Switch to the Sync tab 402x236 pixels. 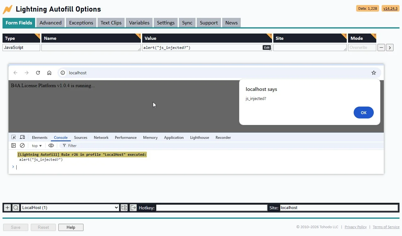pyautogui.click(x=187, y=23)
